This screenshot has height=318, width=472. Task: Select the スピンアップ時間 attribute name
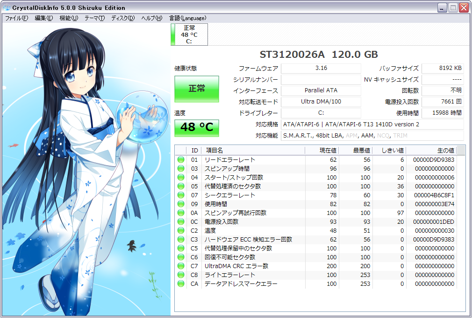[x=227, y=168]
